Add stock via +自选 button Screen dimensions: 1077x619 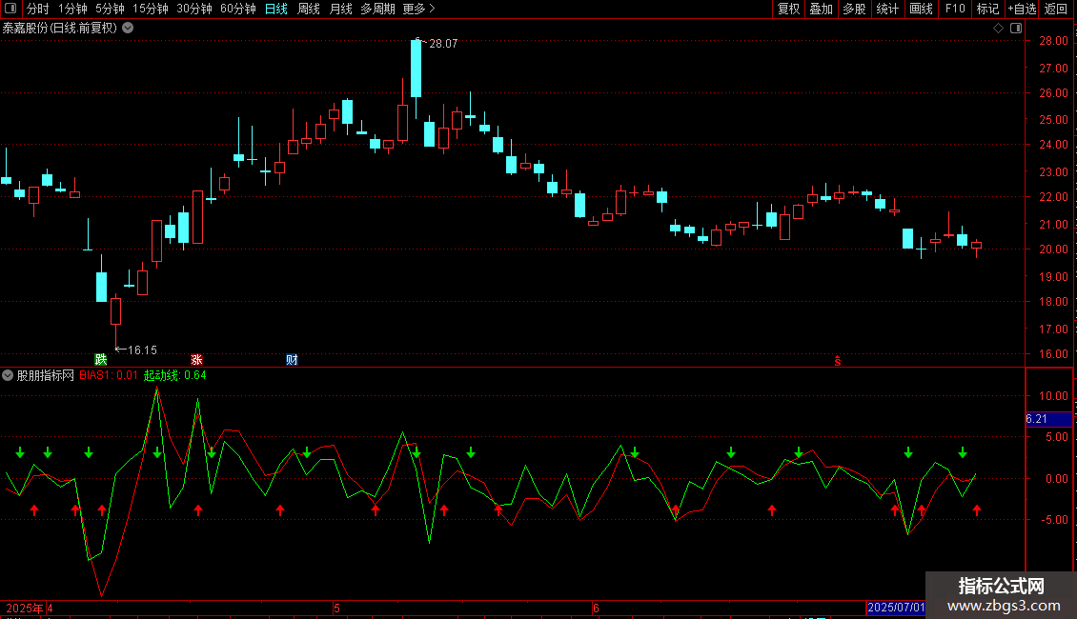tap(1022, 9)
